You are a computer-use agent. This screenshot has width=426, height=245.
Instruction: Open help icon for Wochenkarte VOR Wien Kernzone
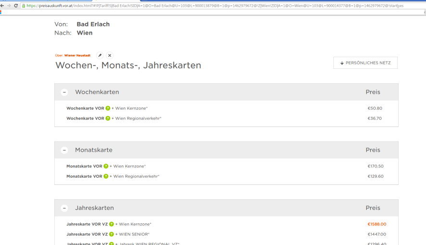tap(108, 108)
